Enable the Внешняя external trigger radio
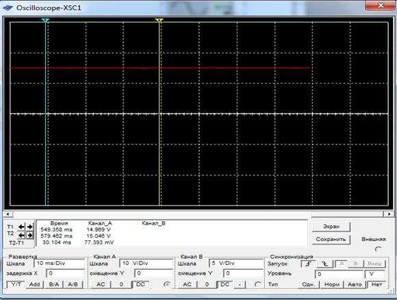This screenshot has width=397, height=300. pyautogui.click(x=378, y=249)
